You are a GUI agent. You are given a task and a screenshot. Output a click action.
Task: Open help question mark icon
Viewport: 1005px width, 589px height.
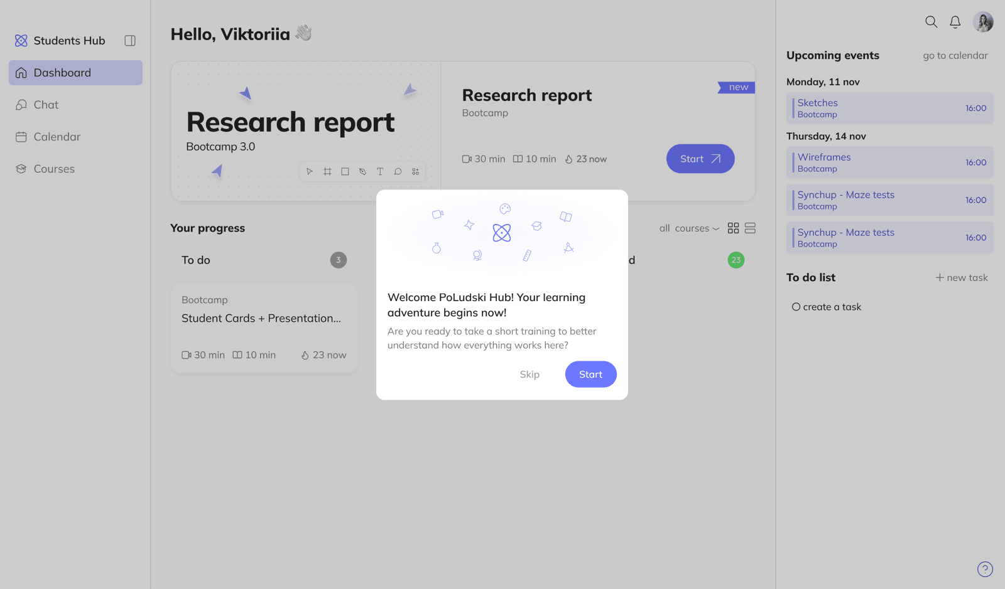coord(985,569)
